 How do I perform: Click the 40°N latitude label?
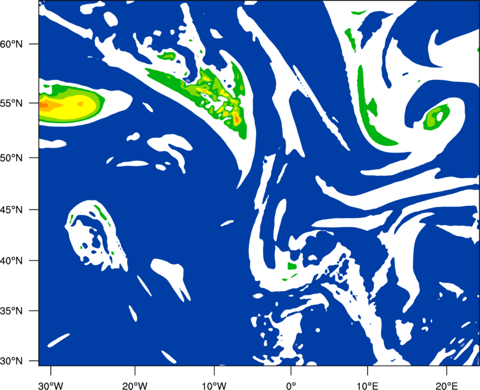coord(11,261)
